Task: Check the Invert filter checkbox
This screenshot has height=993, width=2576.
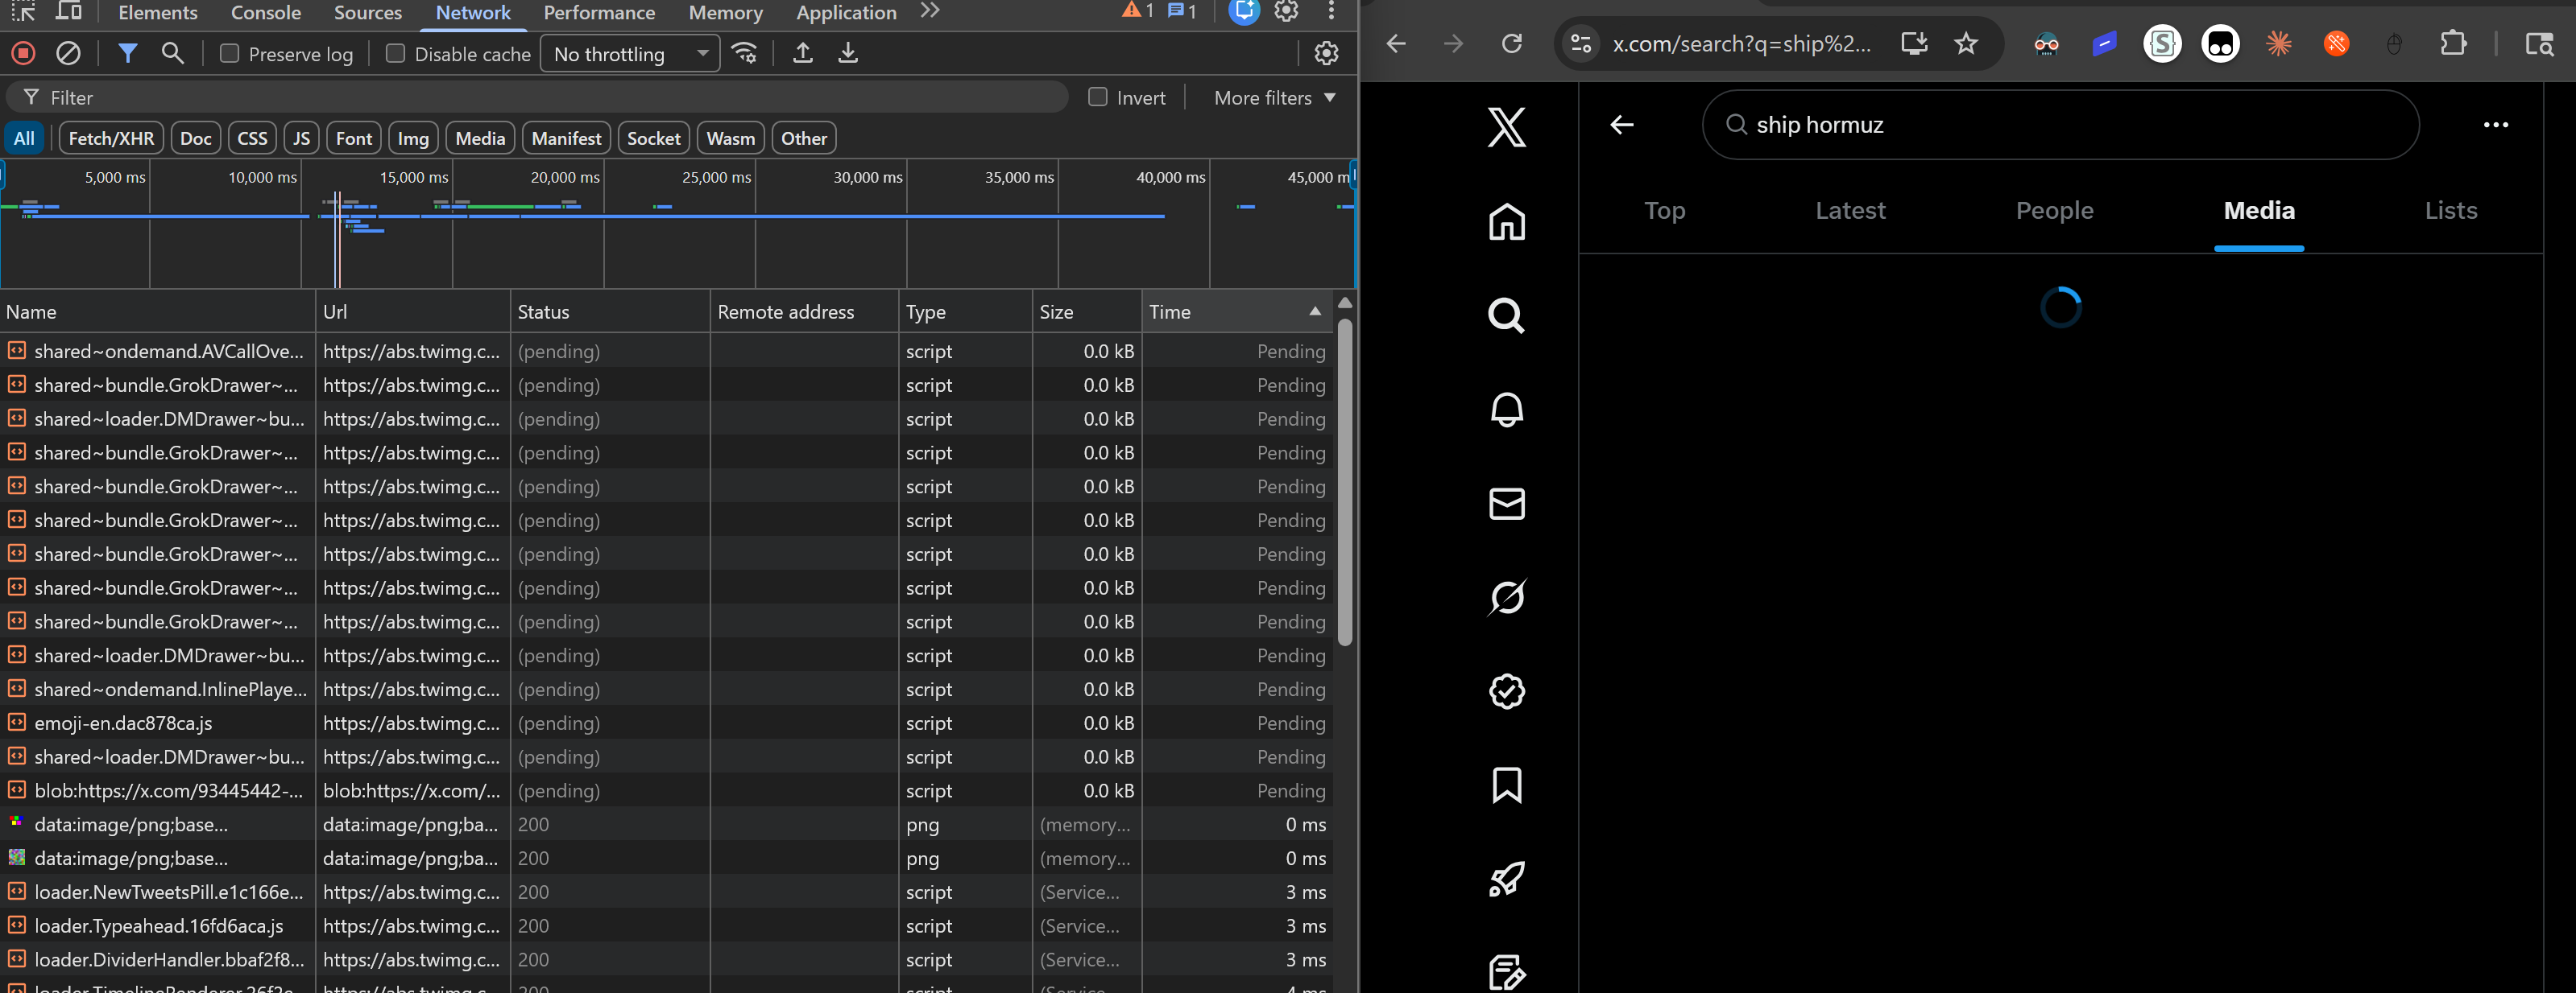Action: click(x=1098, y=97)
